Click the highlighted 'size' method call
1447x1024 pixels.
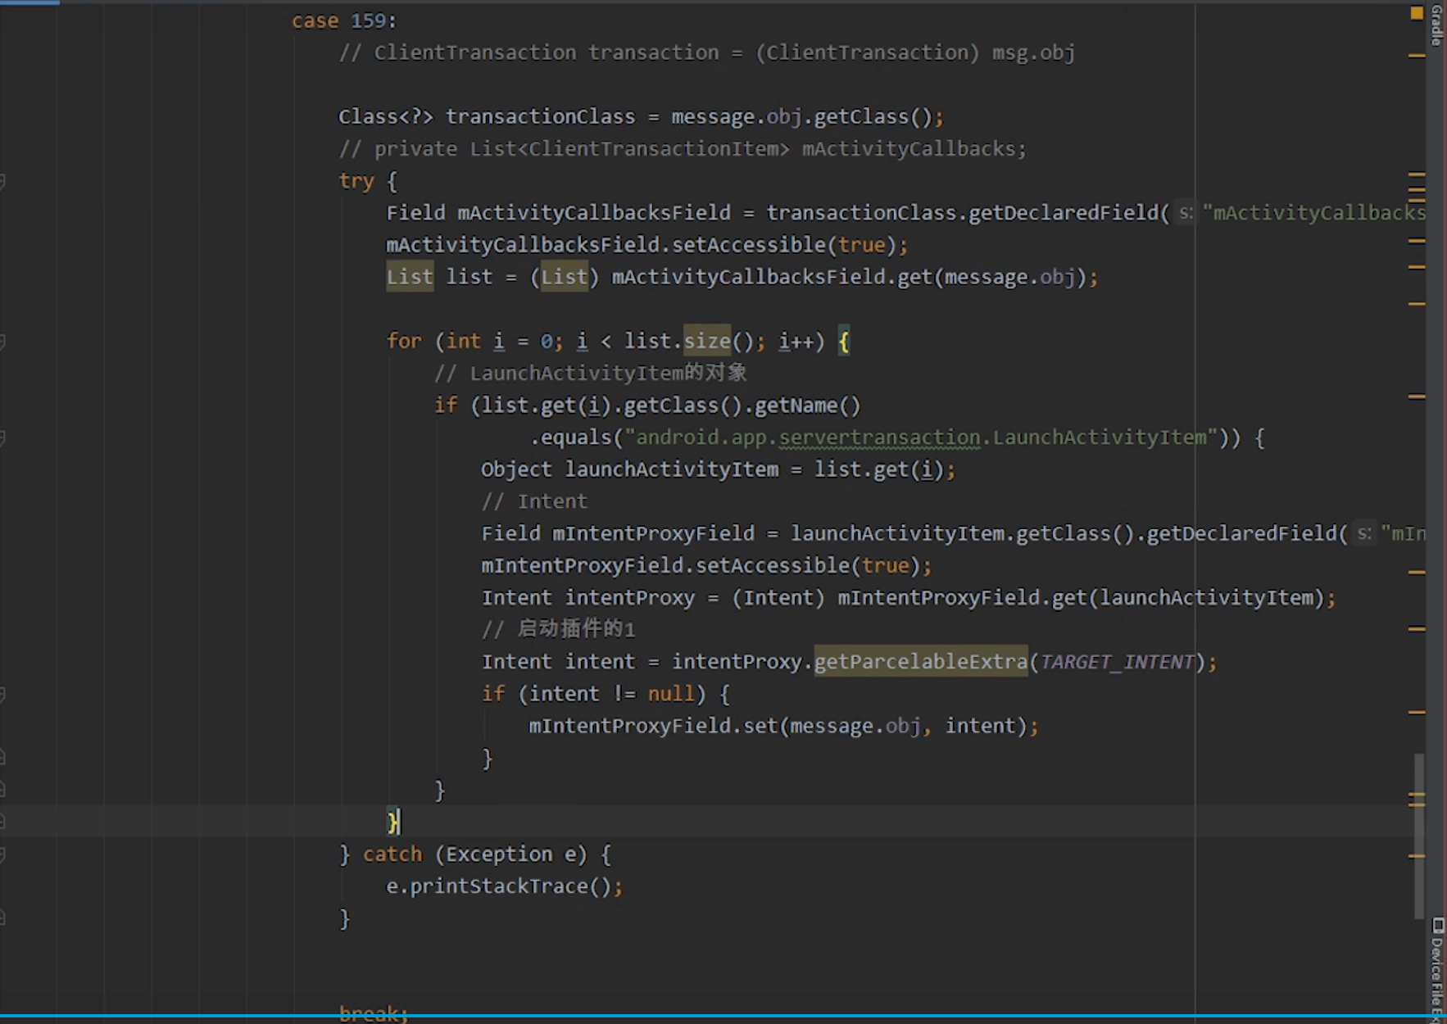[x=707, y=341]
